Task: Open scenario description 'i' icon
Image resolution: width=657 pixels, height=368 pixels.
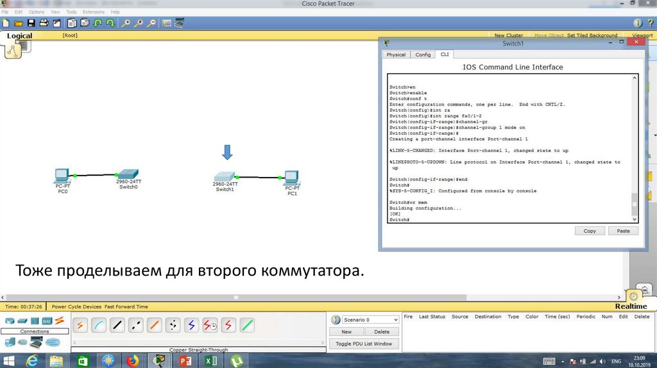Action: point(336,320)
